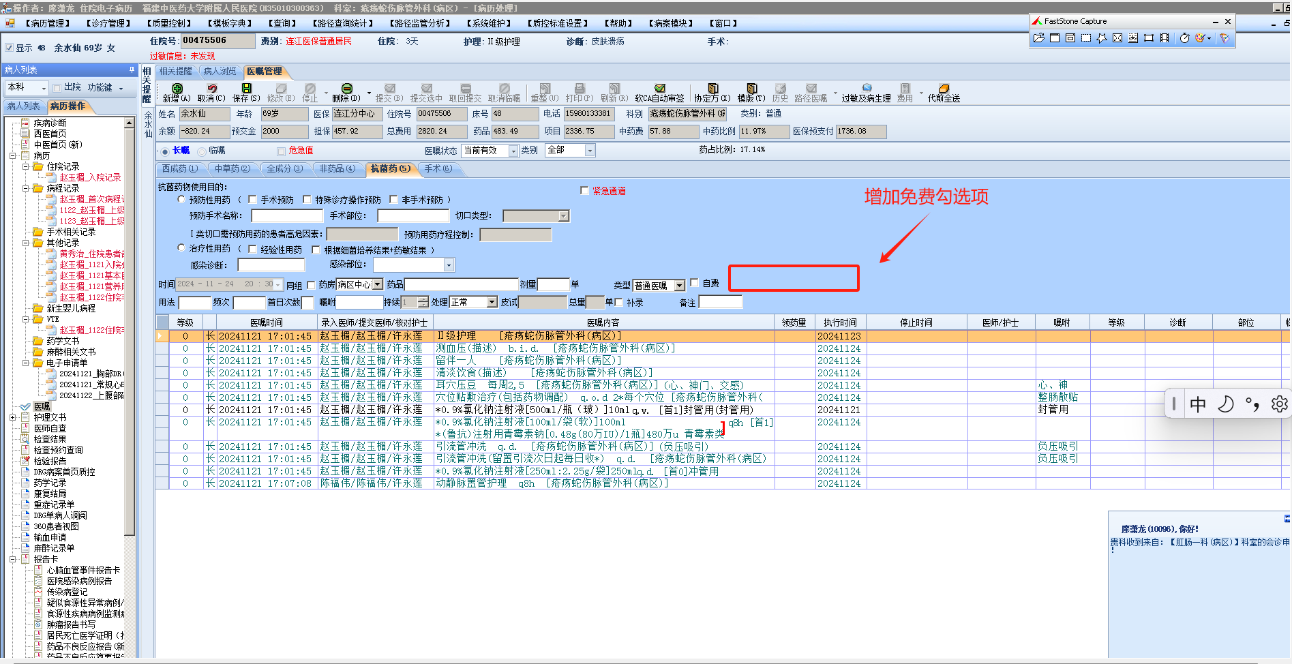Click FastStone full screen capture icon

1117,38
